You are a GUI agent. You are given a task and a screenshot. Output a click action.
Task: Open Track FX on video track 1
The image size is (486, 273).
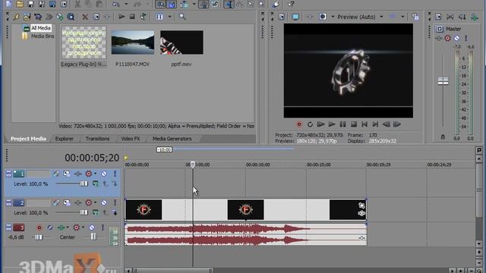pos(77,174)
